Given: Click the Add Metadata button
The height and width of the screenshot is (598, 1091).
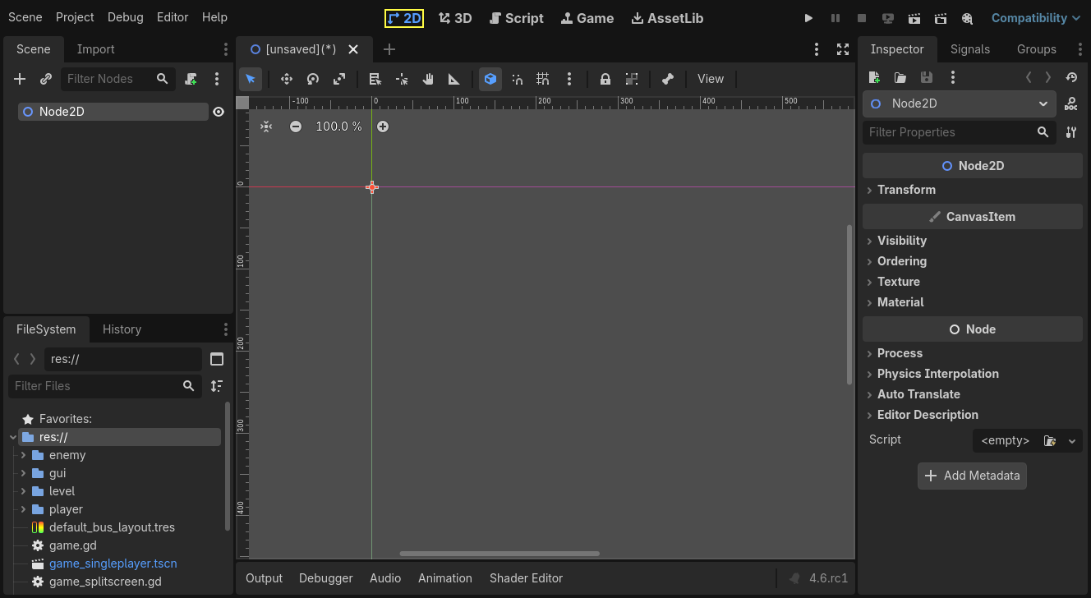Looking at the screenshot, I should 972,476.
